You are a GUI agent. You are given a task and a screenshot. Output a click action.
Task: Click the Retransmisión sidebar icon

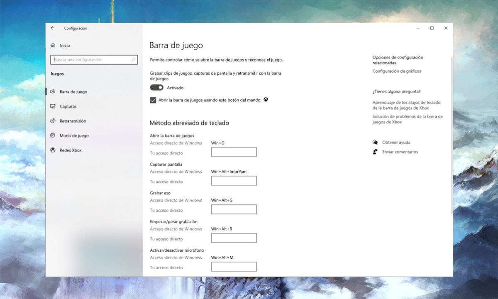[x=53, y=121]
